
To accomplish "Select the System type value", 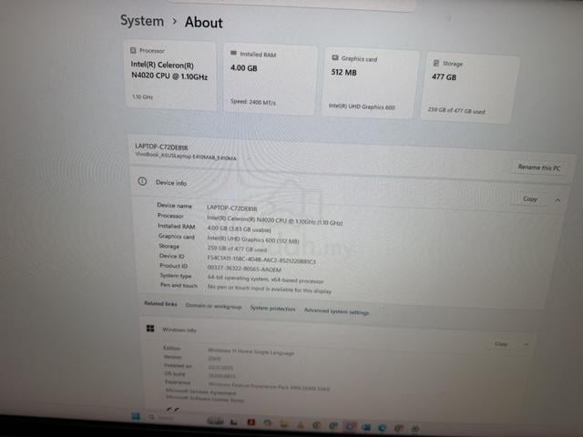I will coord(265,279).
